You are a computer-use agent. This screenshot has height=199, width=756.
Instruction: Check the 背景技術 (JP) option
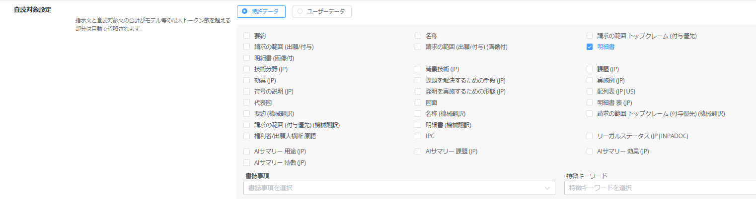tap(418, 69)
